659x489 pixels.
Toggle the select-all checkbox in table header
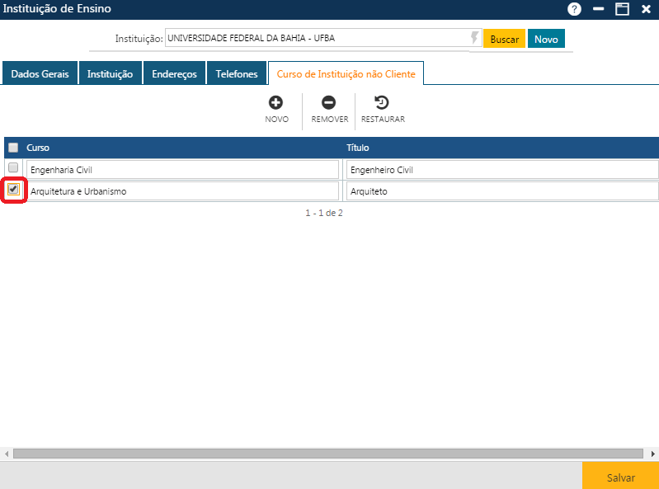(13, 148)
